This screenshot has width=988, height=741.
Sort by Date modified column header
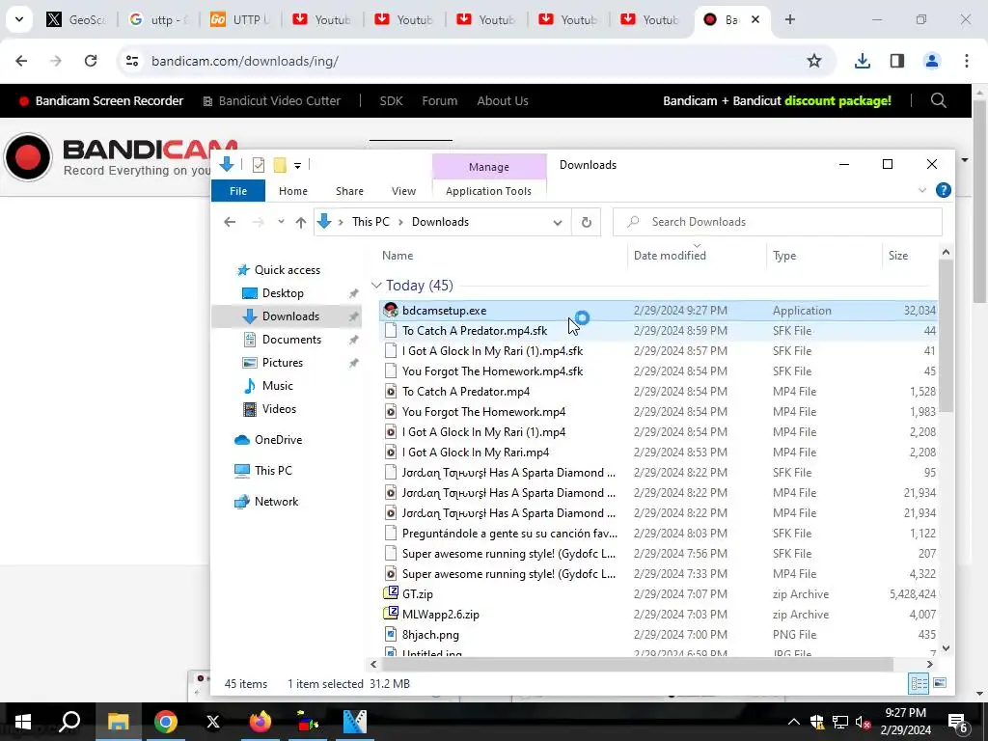pyautogui.click(x=670, y=255)
